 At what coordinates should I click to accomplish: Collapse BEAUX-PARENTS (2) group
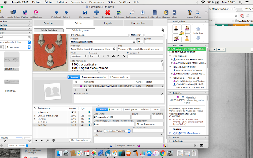click(x=170, y=67)
